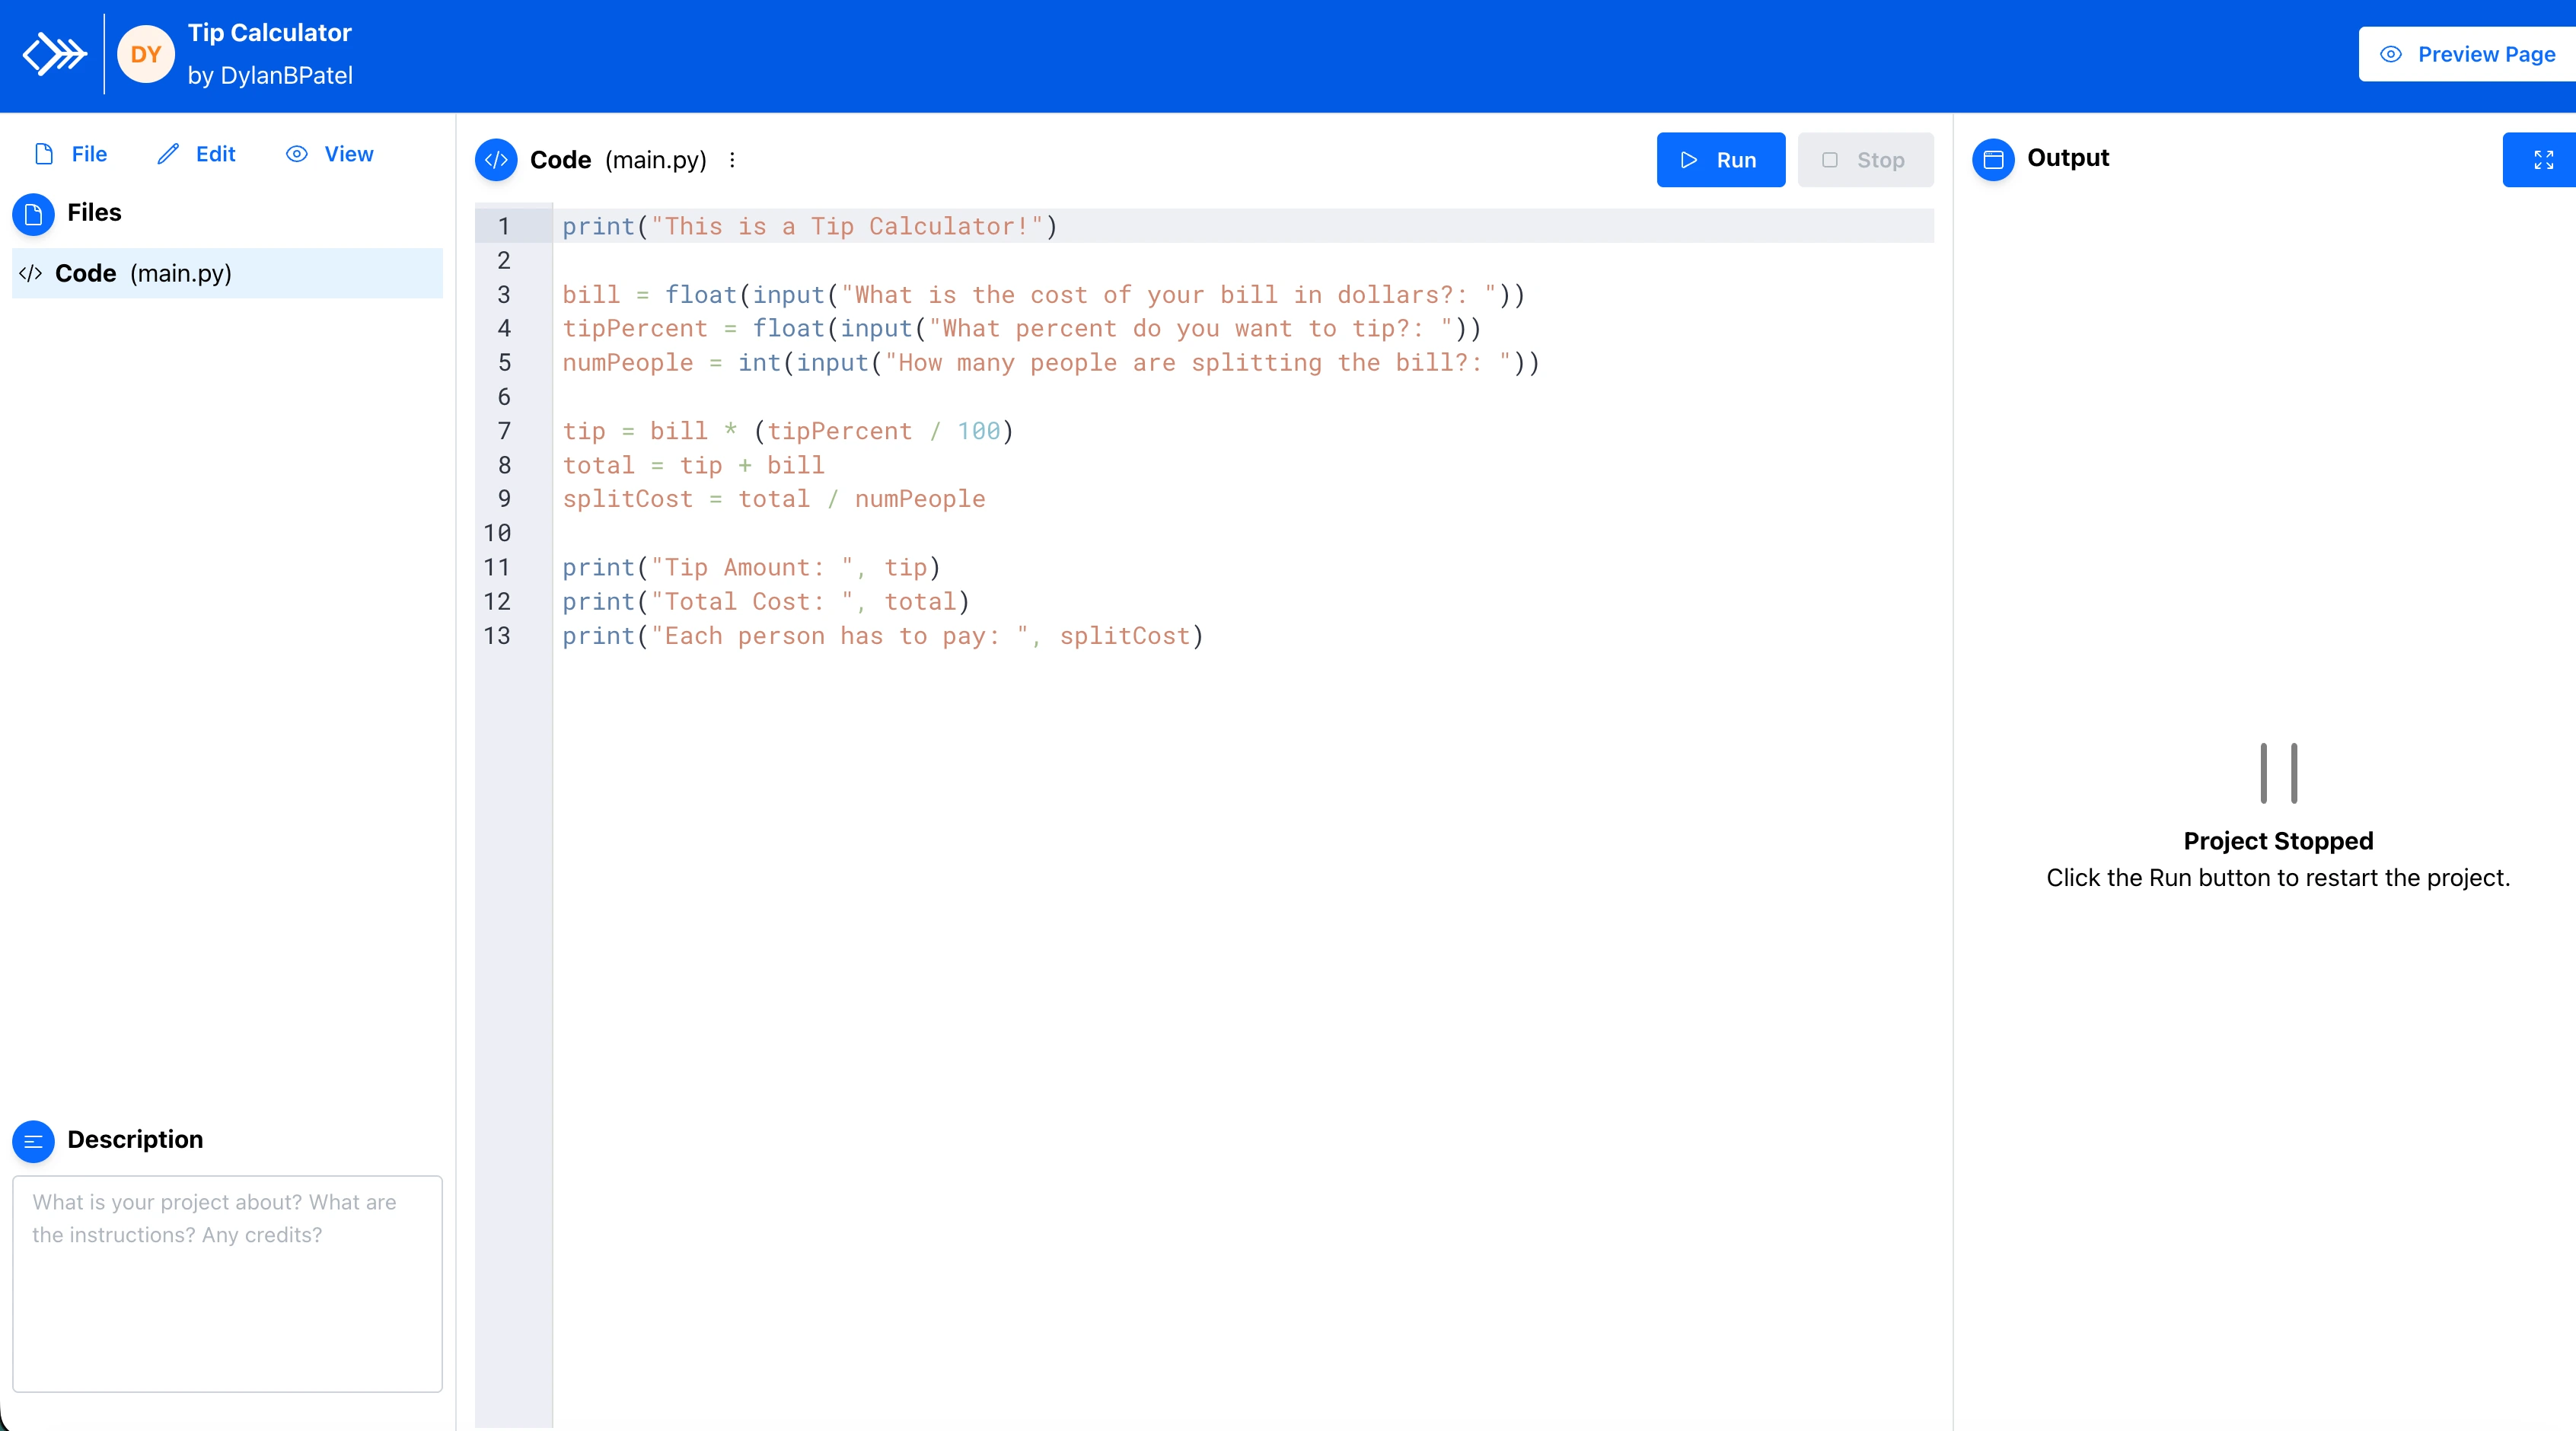
Task: Click line number 7 in the gutter
Action: (x=504, y=431)
